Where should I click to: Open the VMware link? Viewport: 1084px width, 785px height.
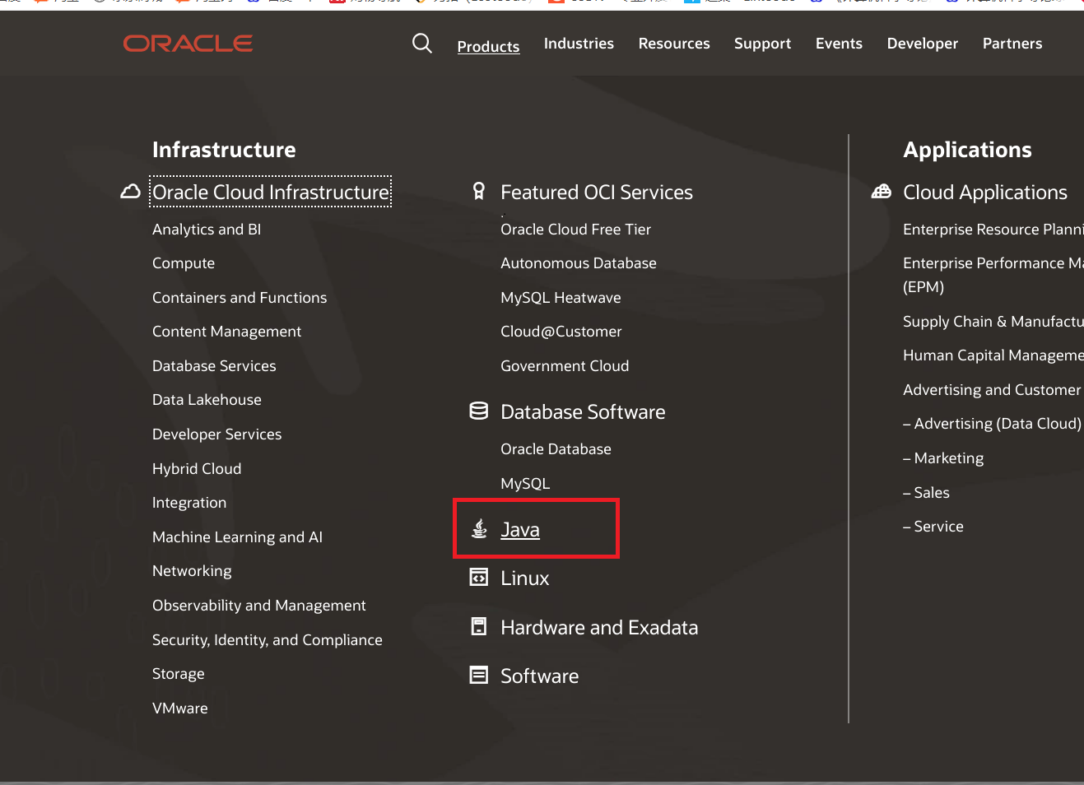180,708
